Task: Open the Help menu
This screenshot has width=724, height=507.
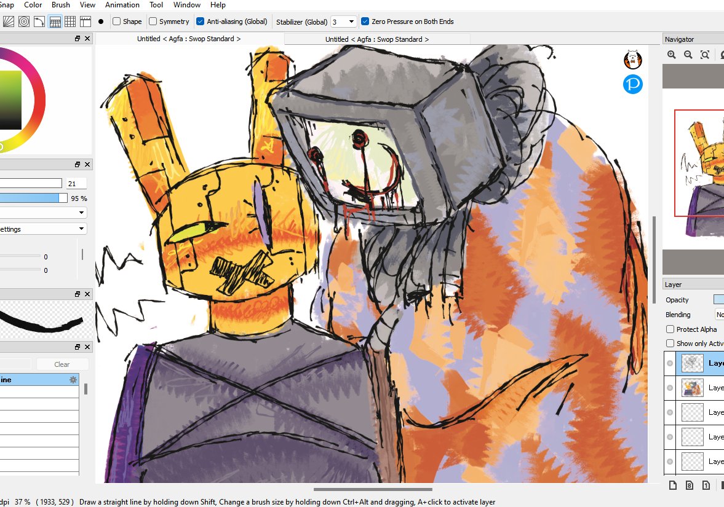Action: coord(218,5)
